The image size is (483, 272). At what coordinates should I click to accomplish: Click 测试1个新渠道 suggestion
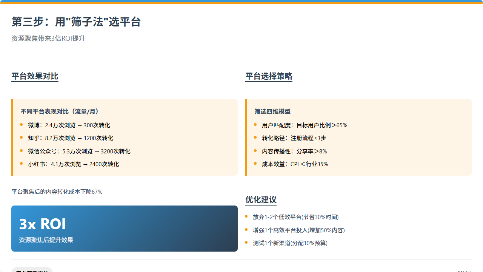[290, 243]
